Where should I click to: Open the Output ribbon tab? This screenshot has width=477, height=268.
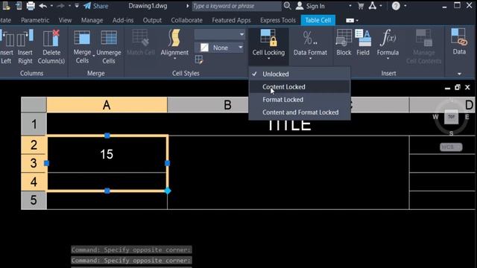[x=152, y=20]
